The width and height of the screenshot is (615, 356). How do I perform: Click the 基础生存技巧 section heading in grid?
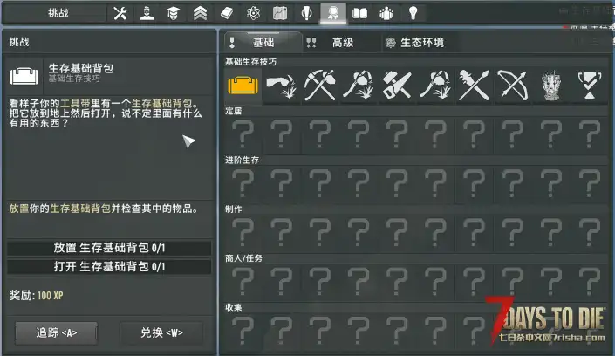250,62
